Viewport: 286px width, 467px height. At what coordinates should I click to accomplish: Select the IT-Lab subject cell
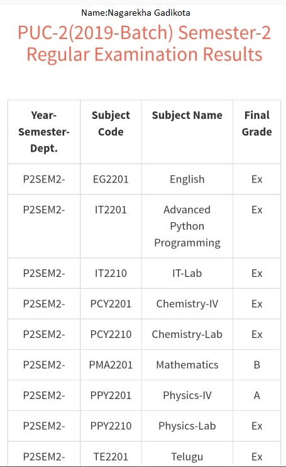point(187,273)
